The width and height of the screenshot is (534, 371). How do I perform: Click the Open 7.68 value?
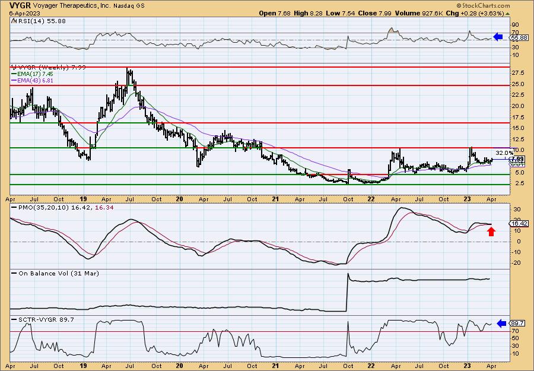pos(275,13)
